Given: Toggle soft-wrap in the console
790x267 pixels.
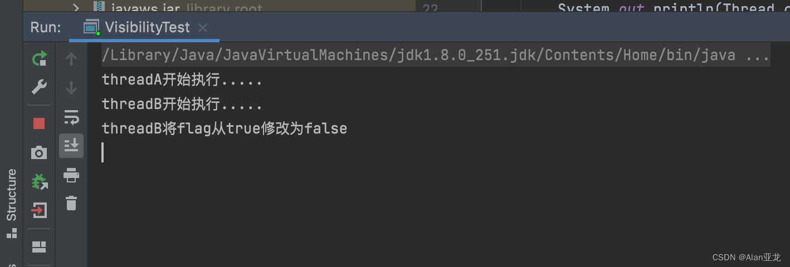Looking at the screenshot, I should 71,117.
